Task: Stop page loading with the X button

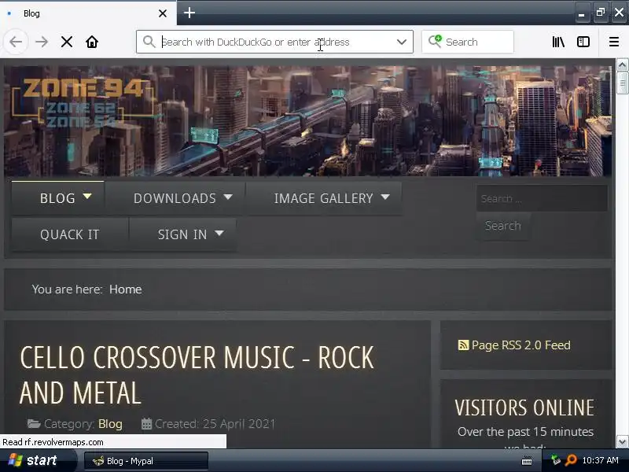Action: click(67, 42)
